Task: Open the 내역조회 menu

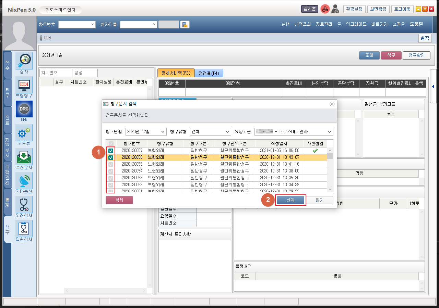Action: tap(302, 24)
